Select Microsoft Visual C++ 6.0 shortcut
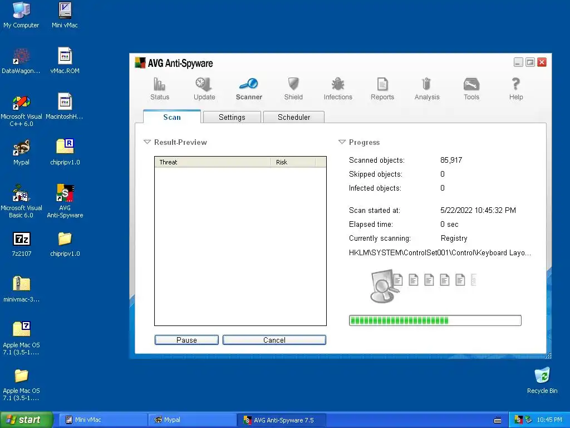Image resolution: width=570 pixels, height=428 pixels. [21, 111]
